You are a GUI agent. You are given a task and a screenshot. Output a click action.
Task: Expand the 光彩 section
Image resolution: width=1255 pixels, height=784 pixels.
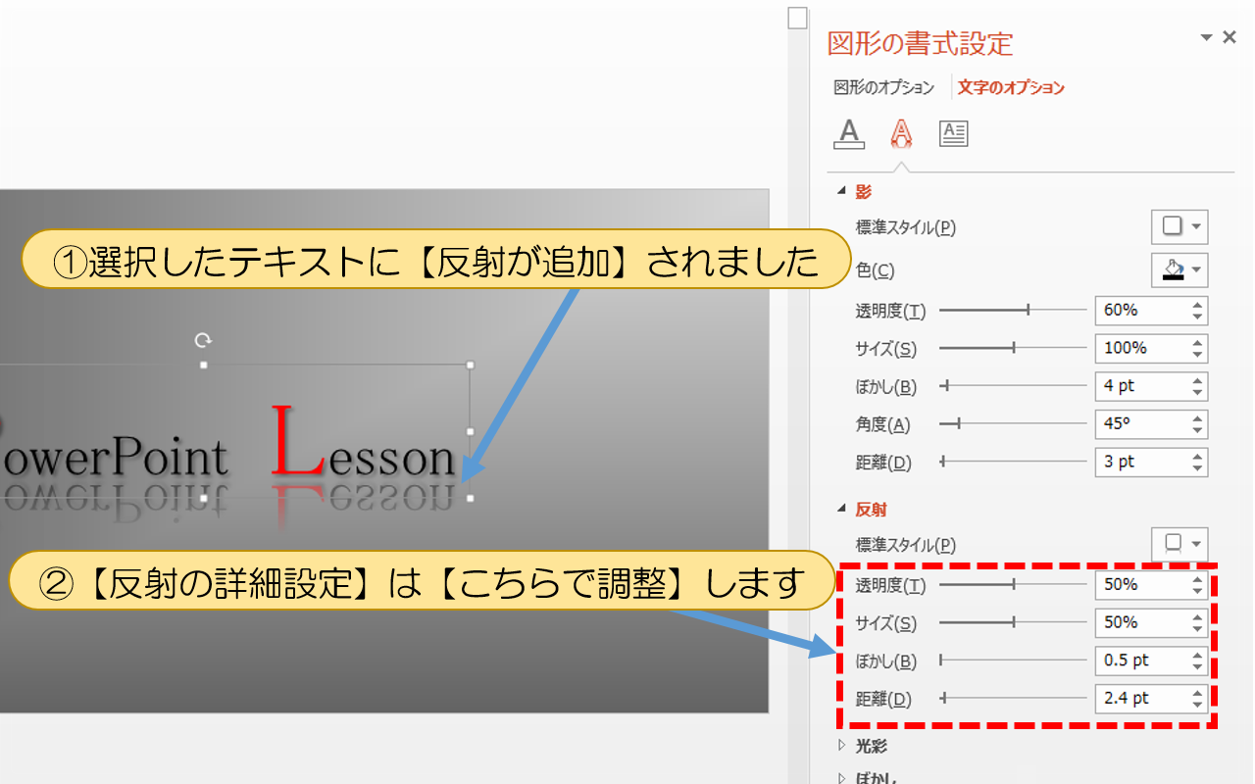click(x=840, y=746)
